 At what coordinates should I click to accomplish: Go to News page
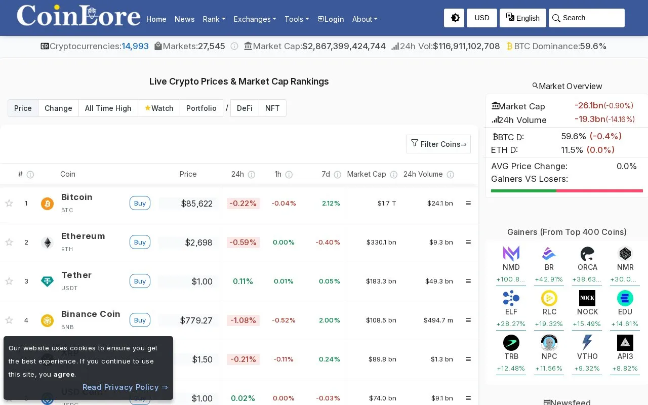(185, 19)
